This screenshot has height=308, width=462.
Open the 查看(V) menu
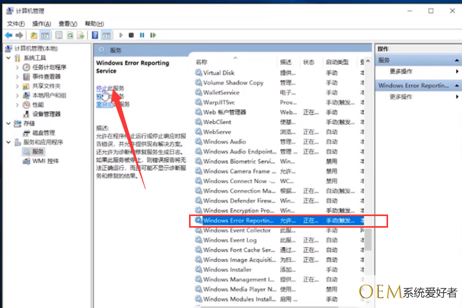[68, 24]
